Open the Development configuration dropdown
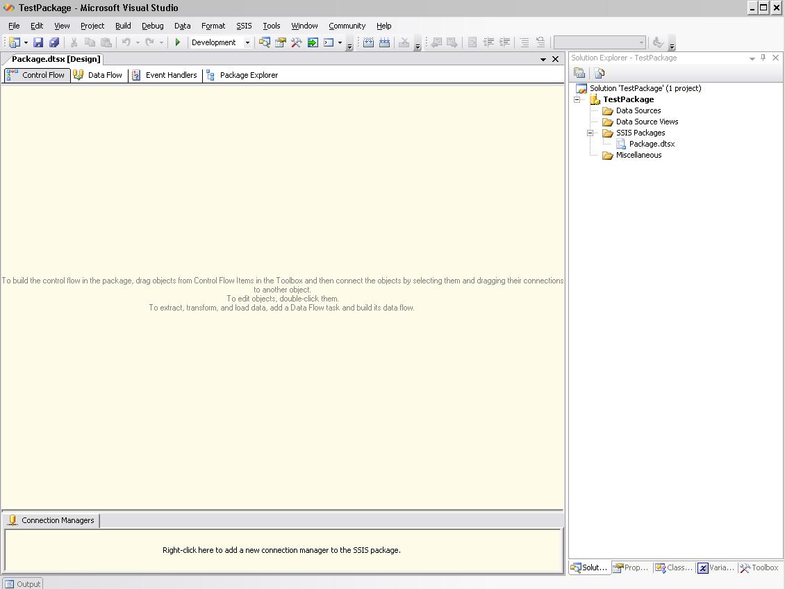The image size is (785, 589). tap(247, 42)
